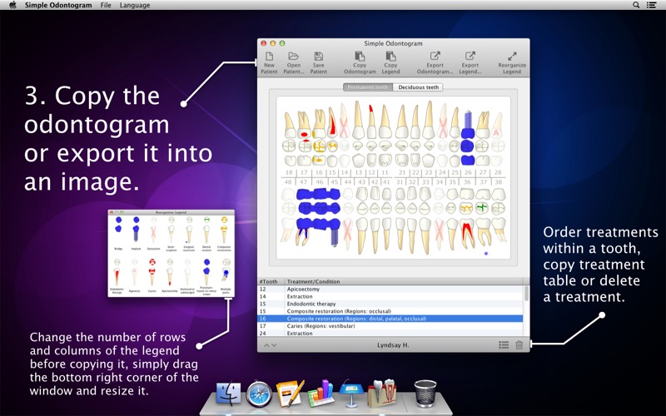The image size is (666, 416).
Task: Open Keynote from the Dock
Action: click(x=350, y=393)
